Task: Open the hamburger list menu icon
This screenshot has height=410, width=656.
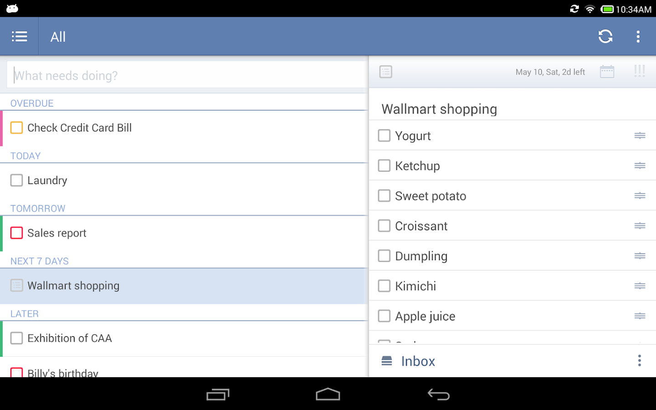Action: (19, 36)
